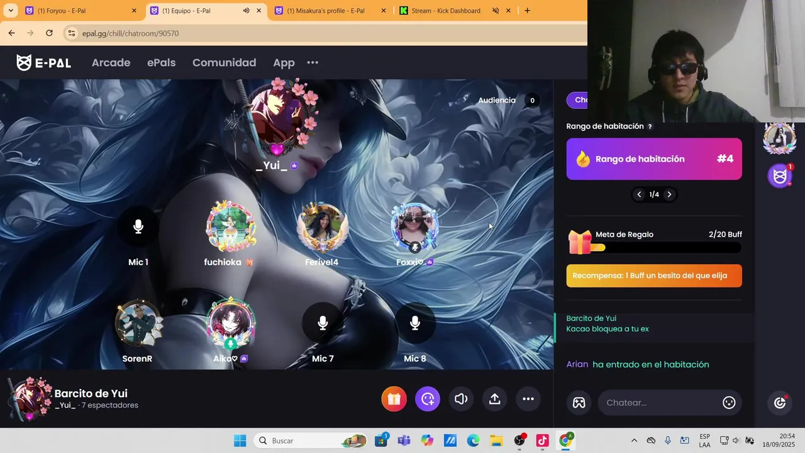Switch to the Foryou - E-Pal tab
805x453 pixels.
[x=80, y=11]
